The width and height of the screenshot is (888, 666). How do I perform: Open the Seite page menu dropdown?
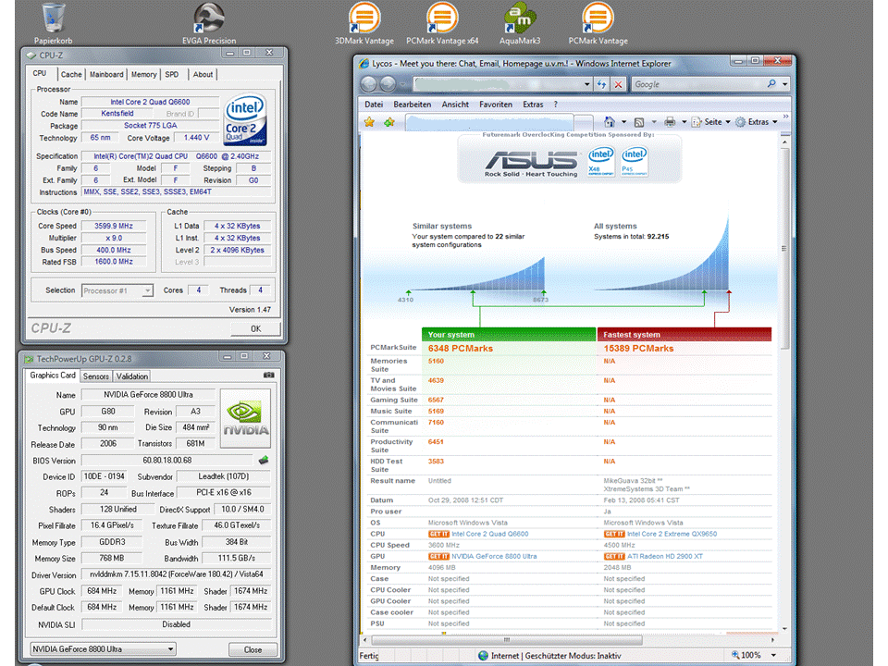pyautogui.click(x=711, y=122)
